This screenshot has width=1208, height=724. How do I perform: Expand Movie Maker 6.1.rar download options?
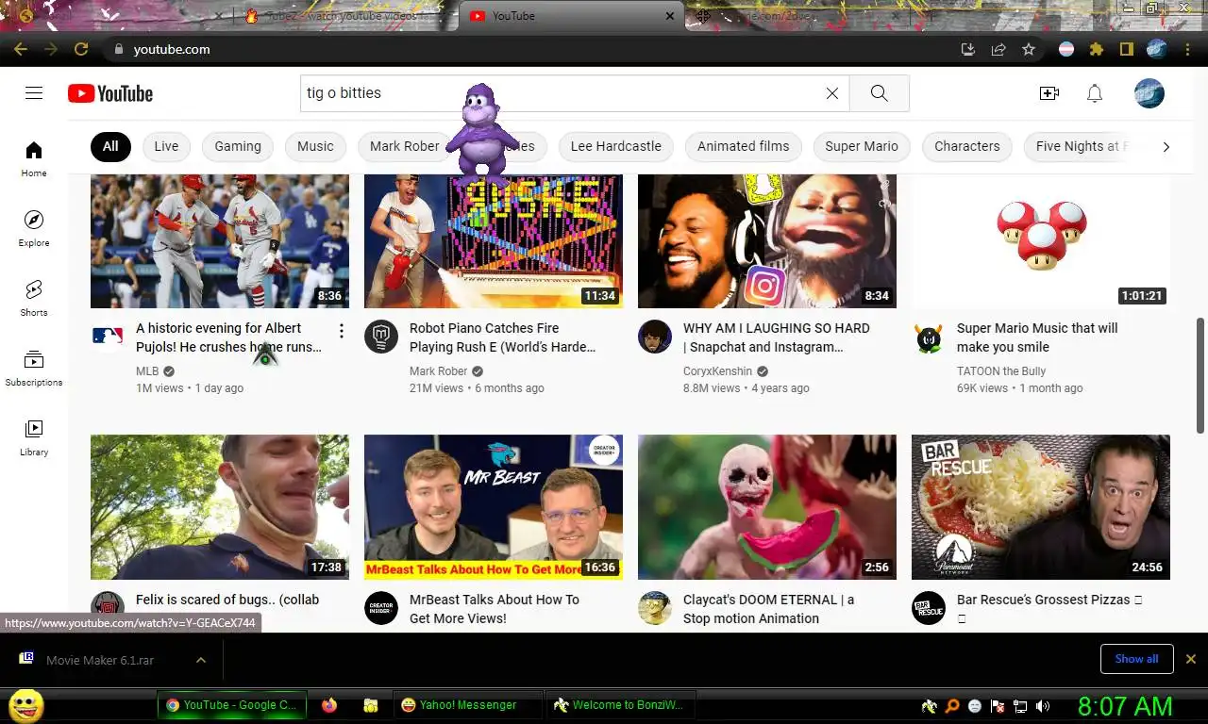(201, 660)
